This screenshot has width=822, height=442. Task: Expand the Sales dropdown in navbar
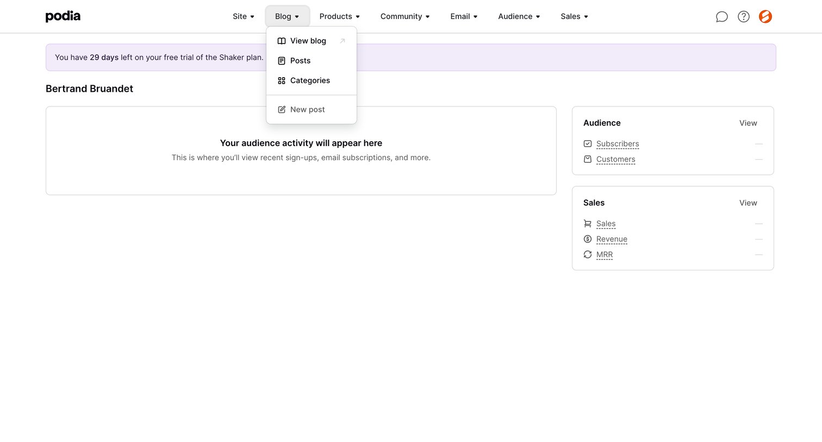click(575, 16)
